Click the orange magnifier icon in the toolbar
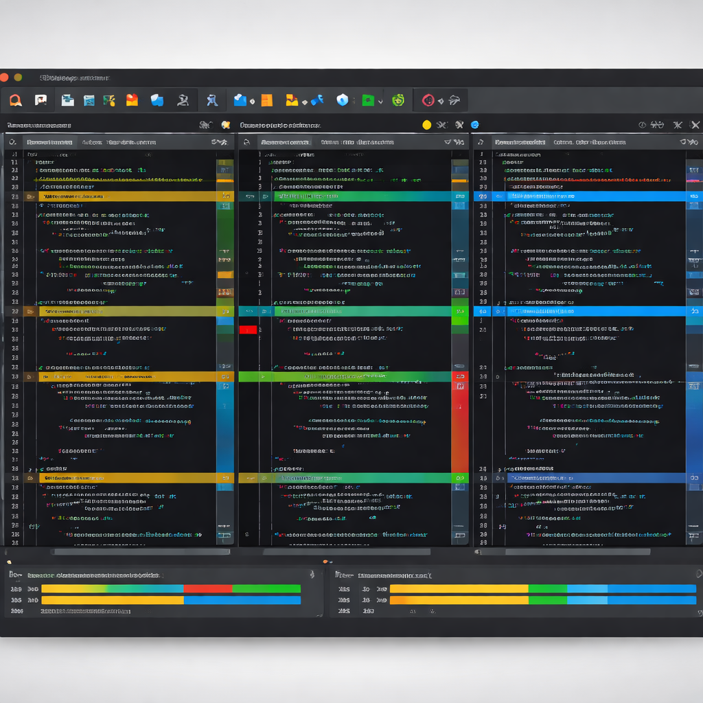The width and height of the screenshot is (703, 703). coord(16,100)
